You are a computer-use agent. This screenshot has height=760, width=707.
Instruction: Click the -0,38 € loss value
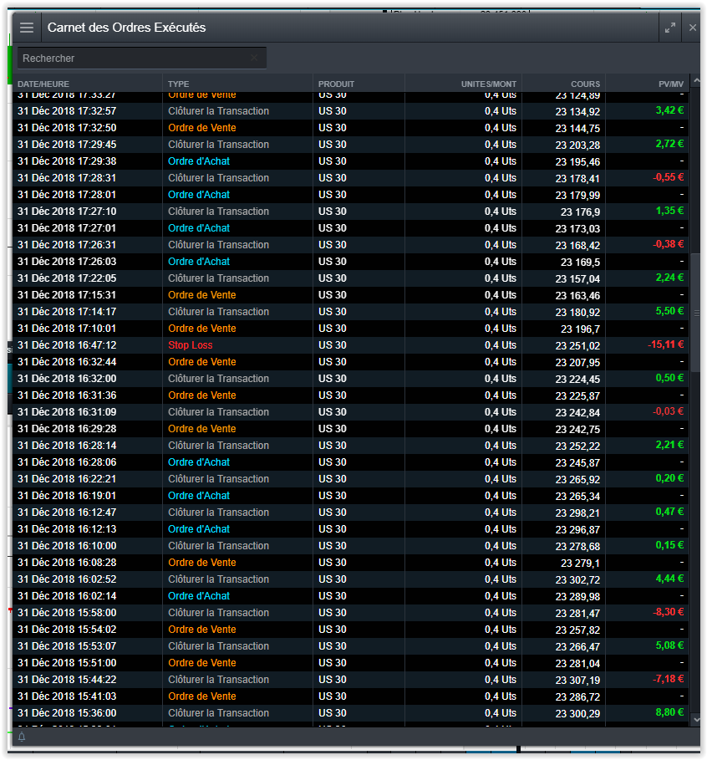coord(669,244)
